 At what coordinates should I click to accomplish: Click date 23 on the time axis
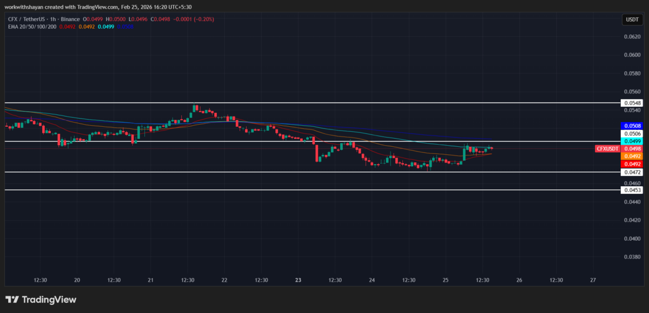point(297,280)
